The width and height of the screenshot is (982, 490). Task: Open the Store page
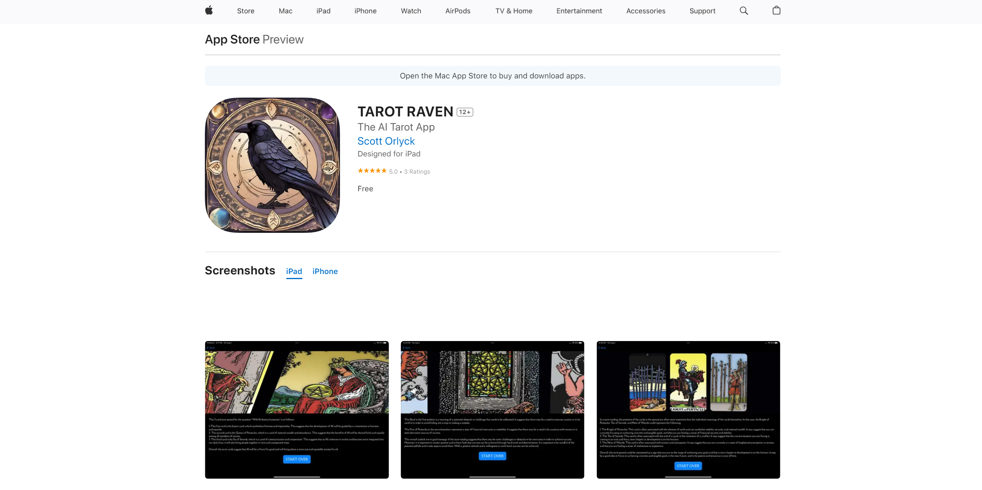point(245,11)
